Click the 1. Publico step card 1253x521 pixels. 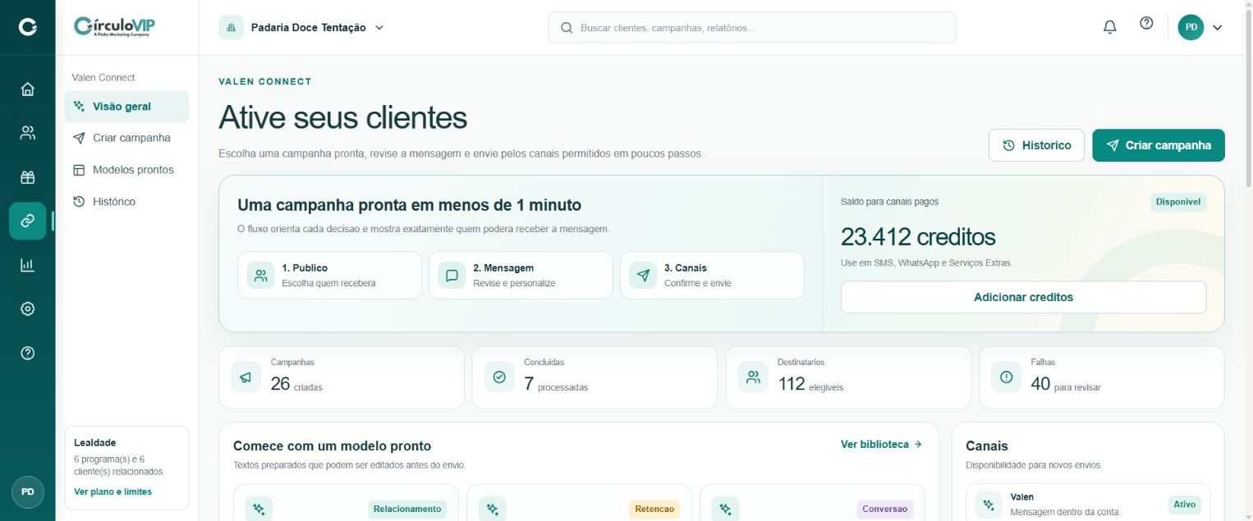(329, 276)
